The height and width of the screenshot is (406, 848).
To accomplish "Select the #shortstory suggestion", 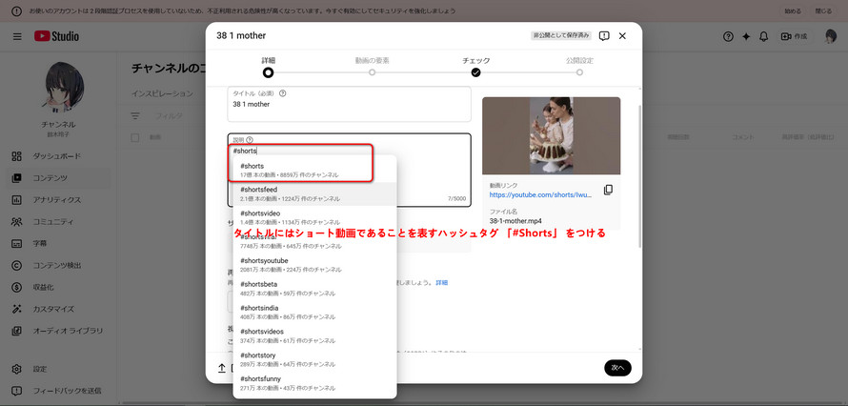I will [314, 359].
